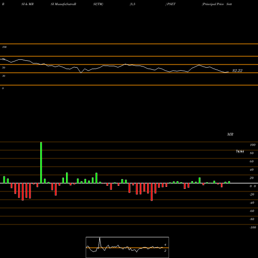258x258 pixels.
Task: Click the RSI axis label 50
Action: pos(4,68)
